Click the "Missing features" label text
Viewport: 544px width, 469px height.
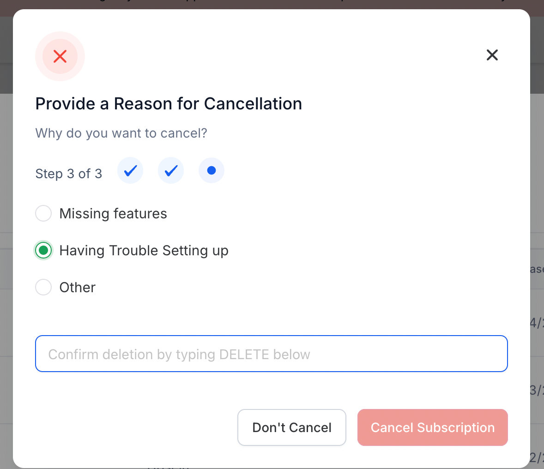click(113, 213)
